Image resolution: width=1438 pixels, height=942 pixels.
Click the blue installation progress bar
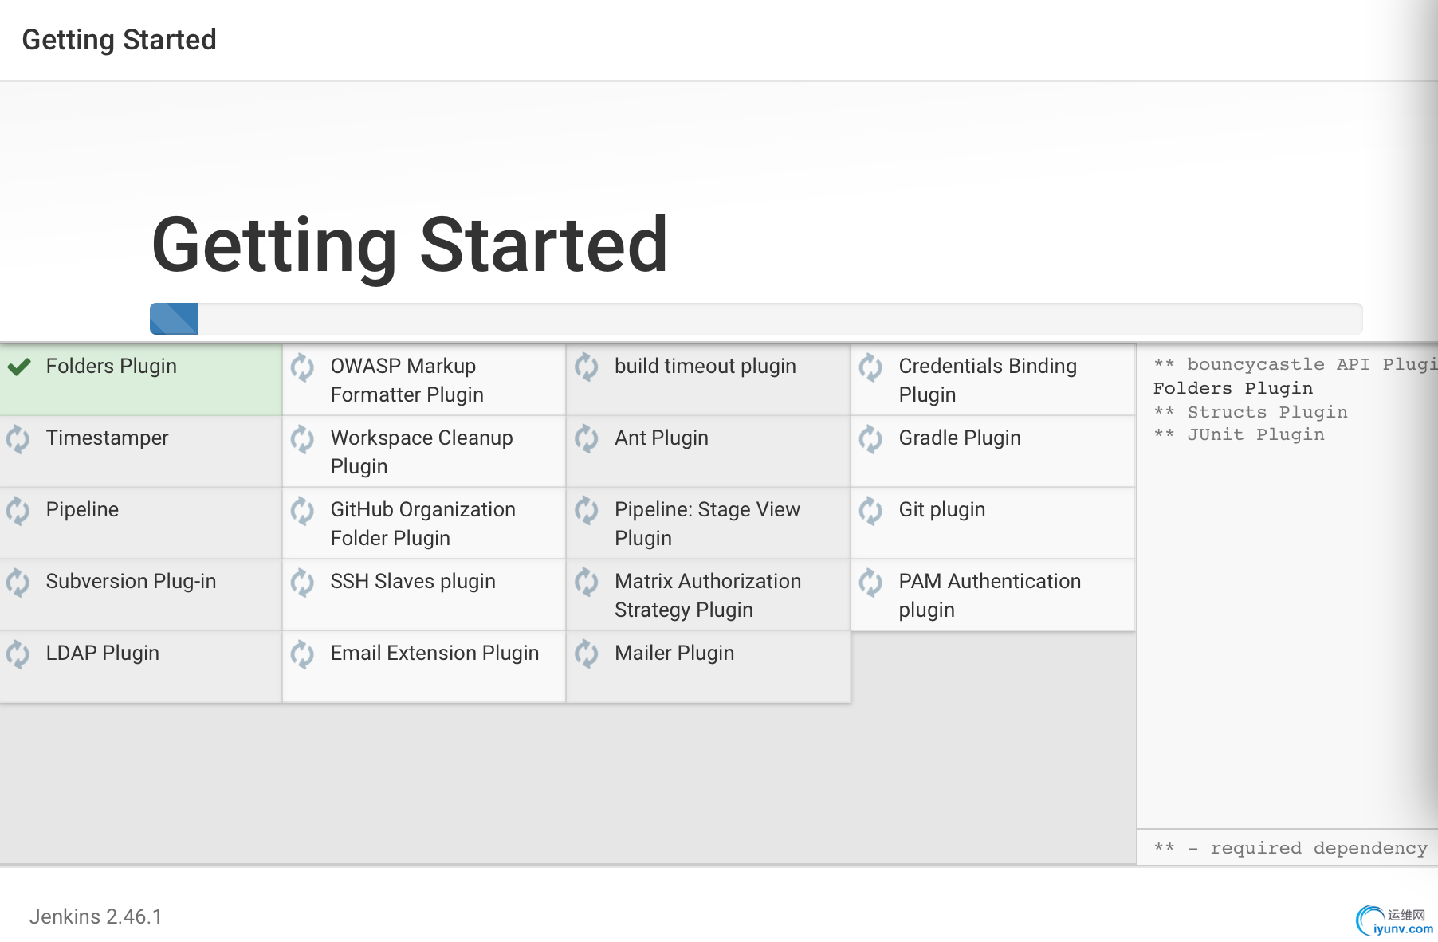174,319
